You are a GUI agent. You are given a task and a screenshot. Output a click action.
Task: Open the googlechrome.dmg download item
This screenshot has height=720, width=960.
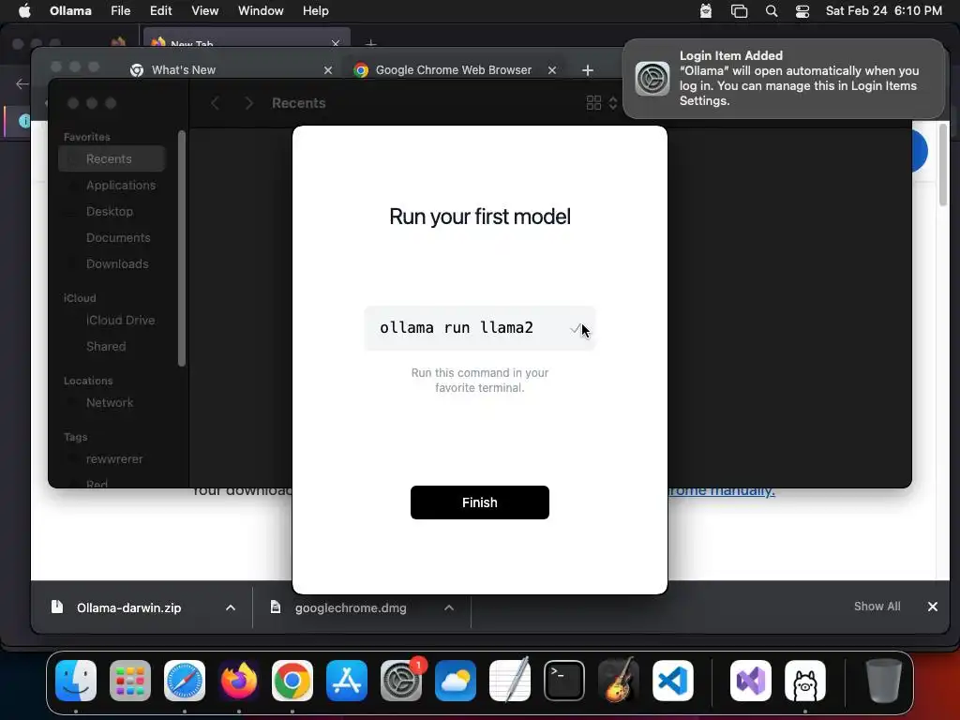[351, 607]
